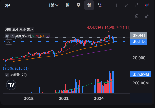Image resolution: width=155 pixels, height=108 pixels.
Task: Click the 20,000 price axis label
Action: pos(139,58)
